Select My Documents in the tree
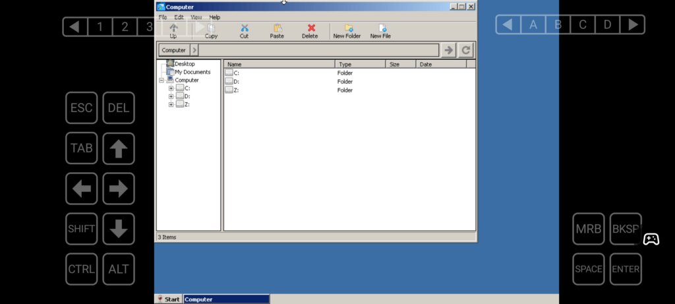This screenshot has width=675, height=304. pos(192,72)
